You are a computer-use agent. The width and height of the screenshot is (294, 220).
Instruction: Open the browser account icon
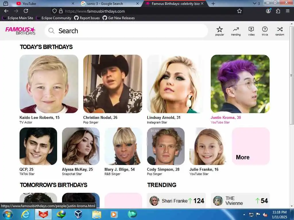click(x=268, y=11)
